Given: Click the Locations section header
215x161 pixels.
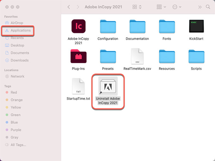Looking at the screenshot, I should click(x=11, y=70).
